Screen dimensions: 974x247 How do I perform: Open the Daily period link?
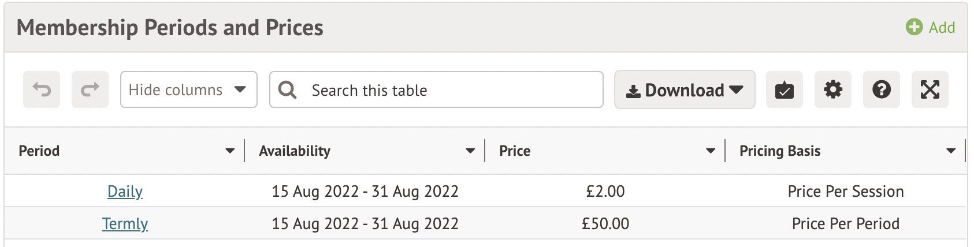(x=125, y=191)
